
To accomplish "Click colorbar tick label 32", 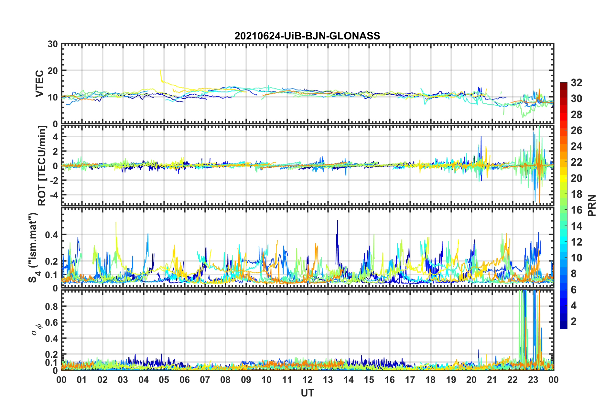I will coord(576,83).
